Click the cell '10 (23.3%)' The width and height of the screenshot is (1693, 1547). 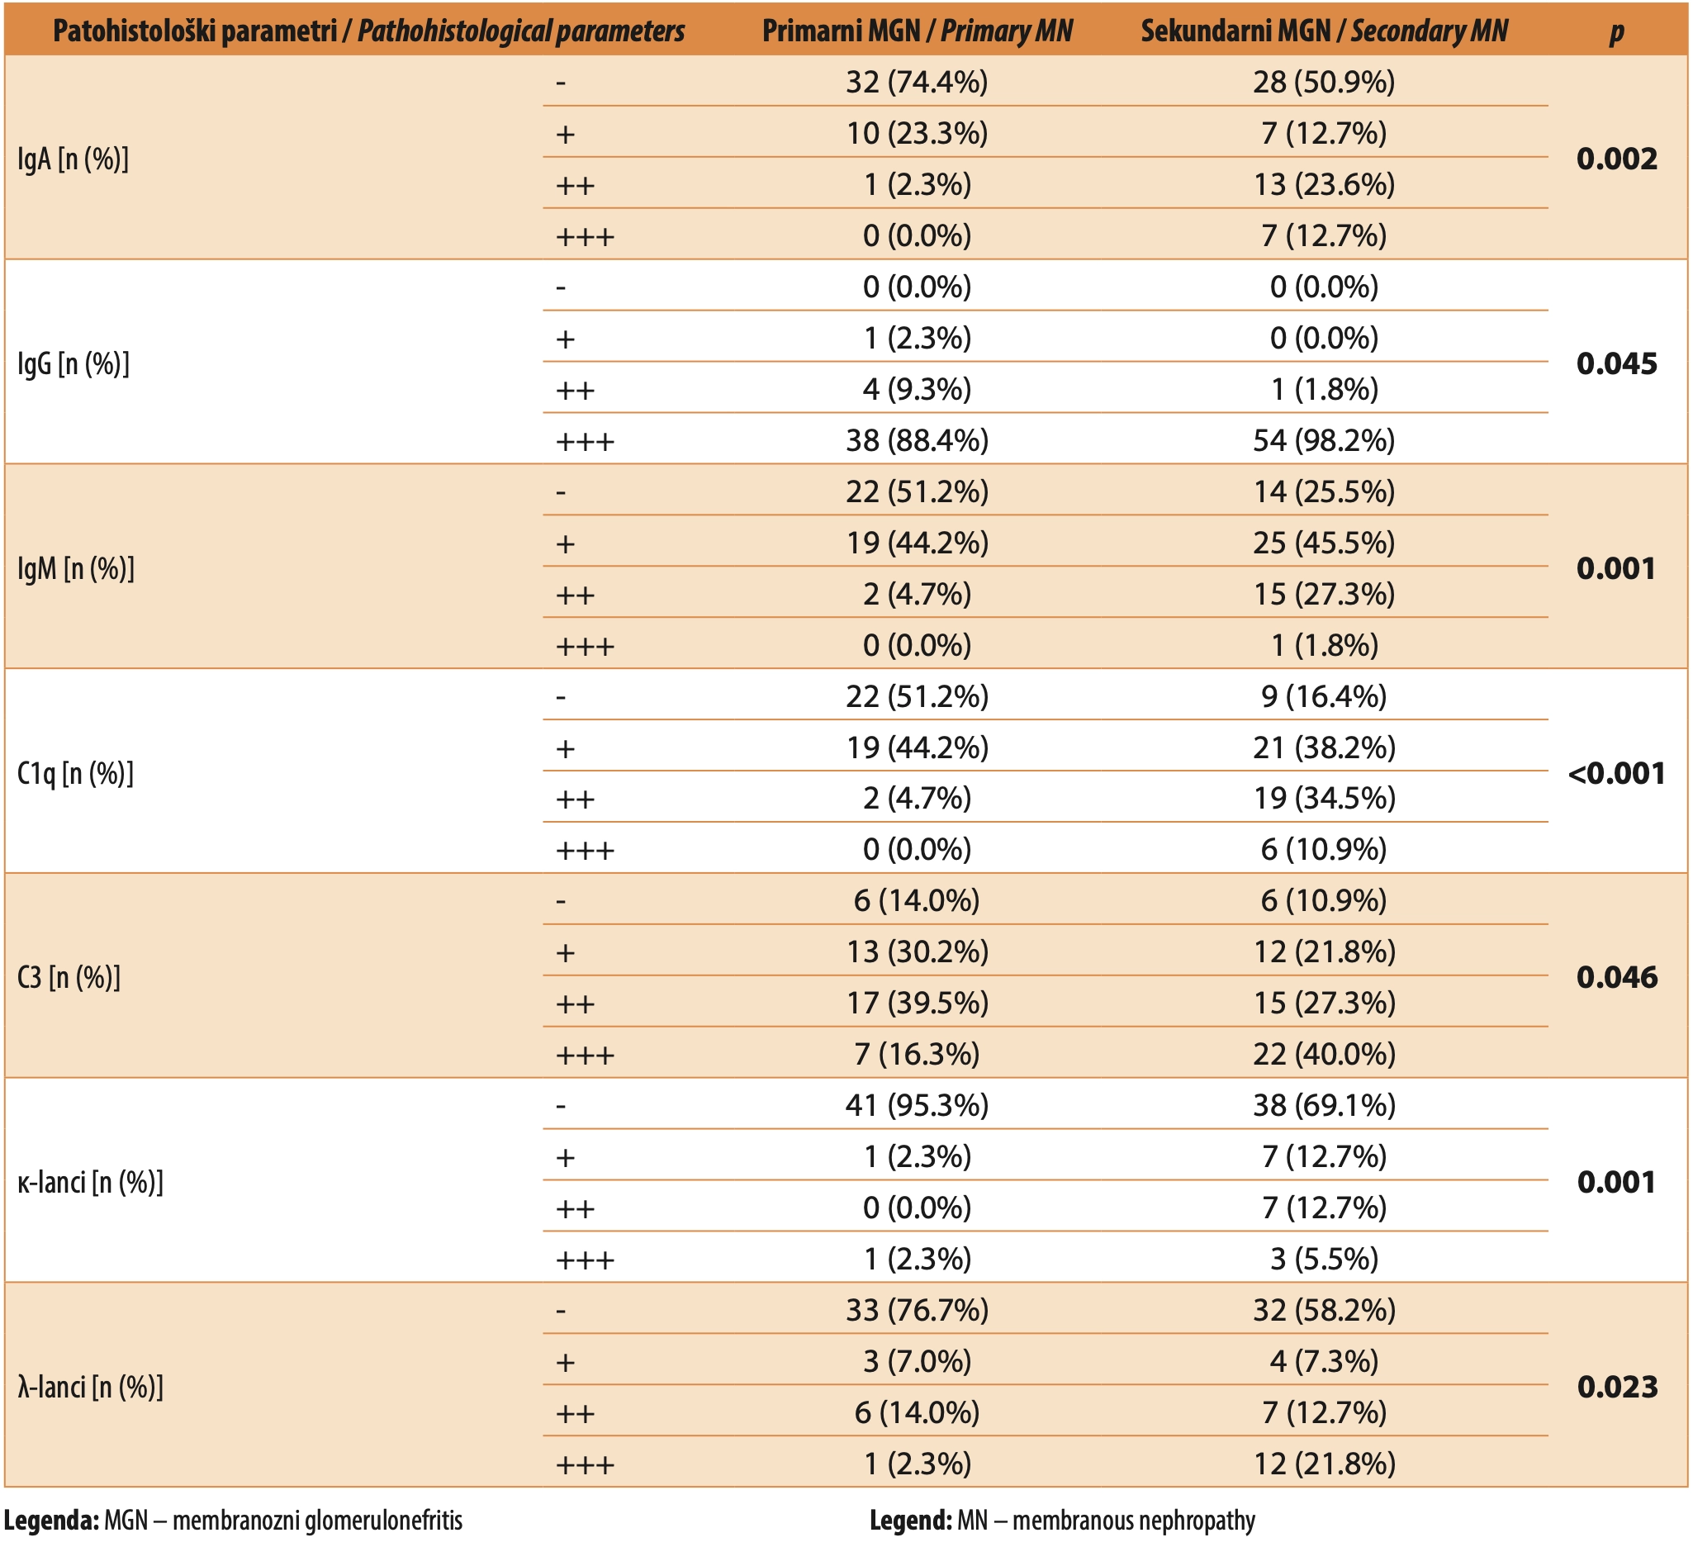[917, 133]
